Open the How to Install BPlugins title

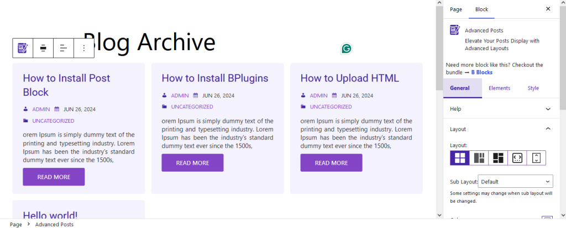coord(215,78)
